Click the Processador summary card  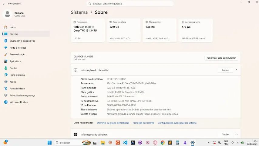coord(88,30)
